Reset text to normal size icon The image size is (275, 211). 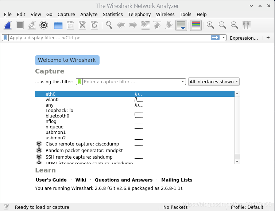234,25
